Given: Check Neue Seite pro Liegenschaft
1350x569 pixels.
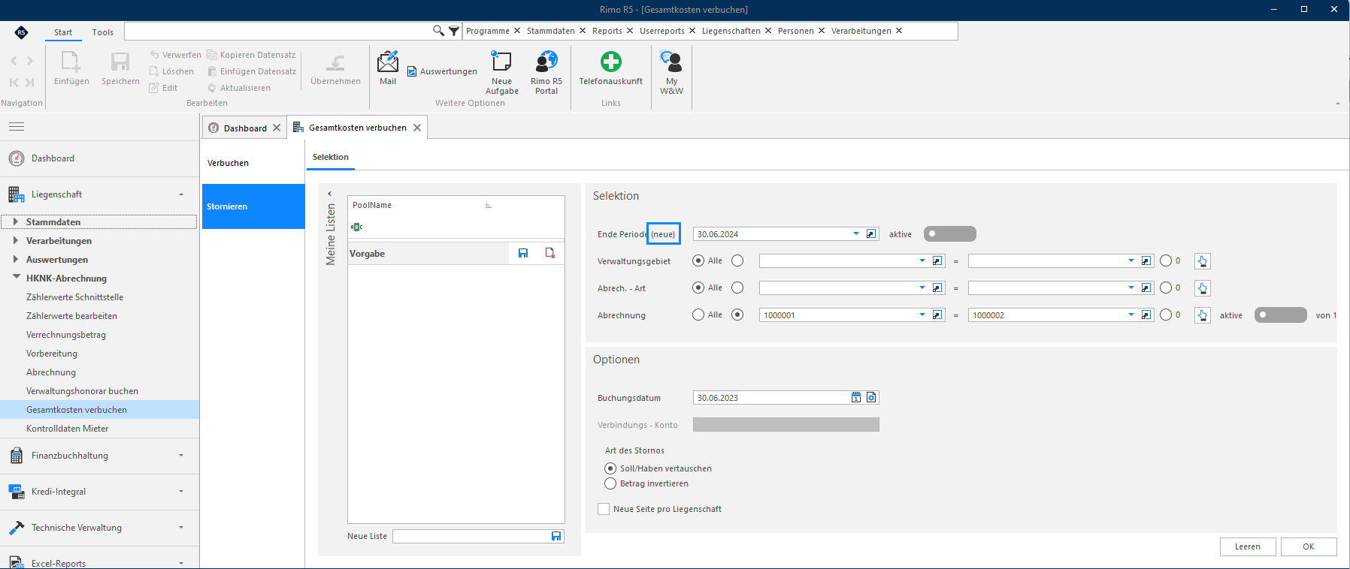Looking at the screenshot, I should tap(604, 509).
